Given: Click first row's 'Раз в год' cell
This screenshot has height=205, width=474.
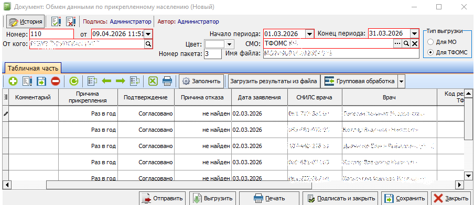Looking at the screenshot, I should click(88, 113).
